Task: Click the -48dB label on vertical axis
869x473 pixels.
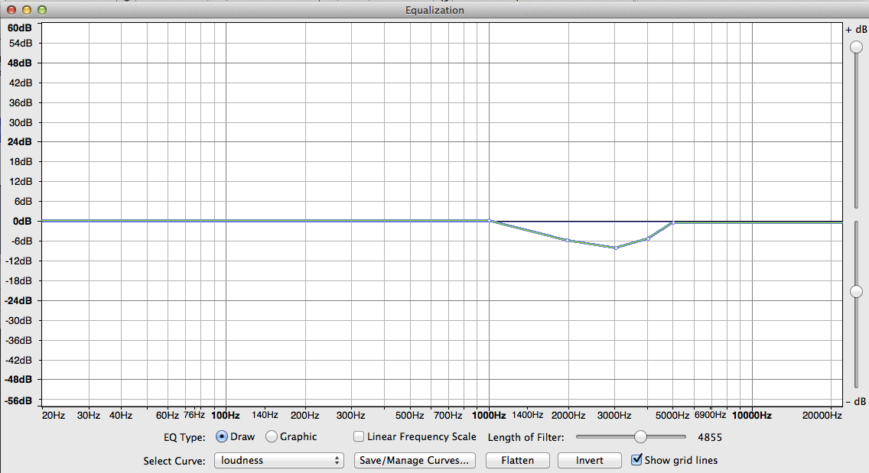Action: (19, 380)
